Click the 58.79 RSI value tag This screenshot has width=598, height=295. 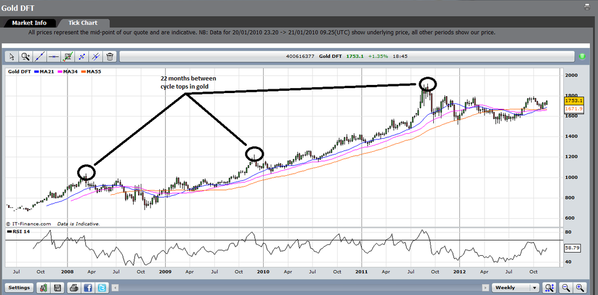coord(573,248)
